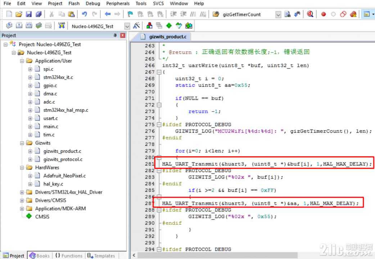
Task: Cut the selection with the scissors icon
Action: click(x=51, y=14)
